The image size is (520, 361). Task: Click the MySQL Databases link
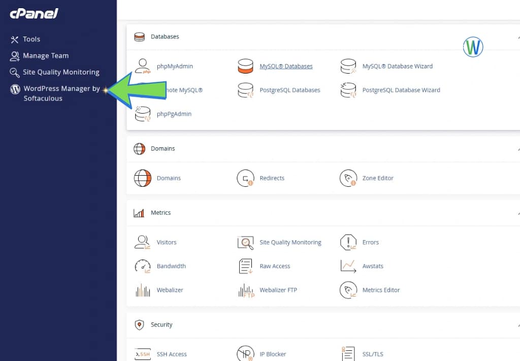point(286,66)
